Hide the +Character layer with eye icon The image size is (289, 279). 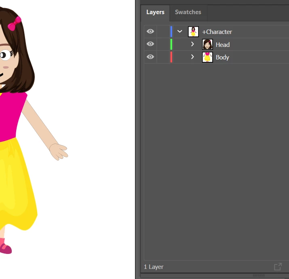(x=150, y=32)
